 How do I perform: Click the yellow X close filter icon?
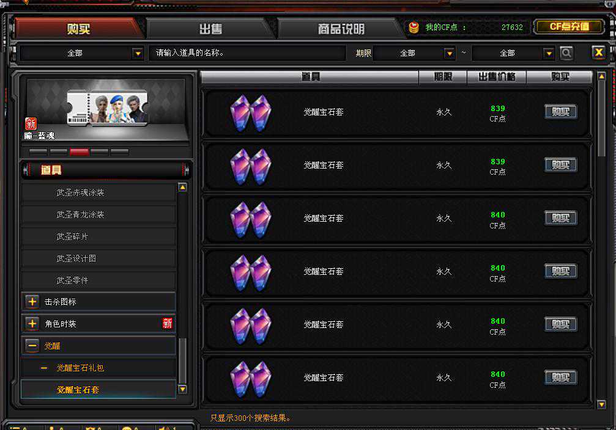point(599,52)
